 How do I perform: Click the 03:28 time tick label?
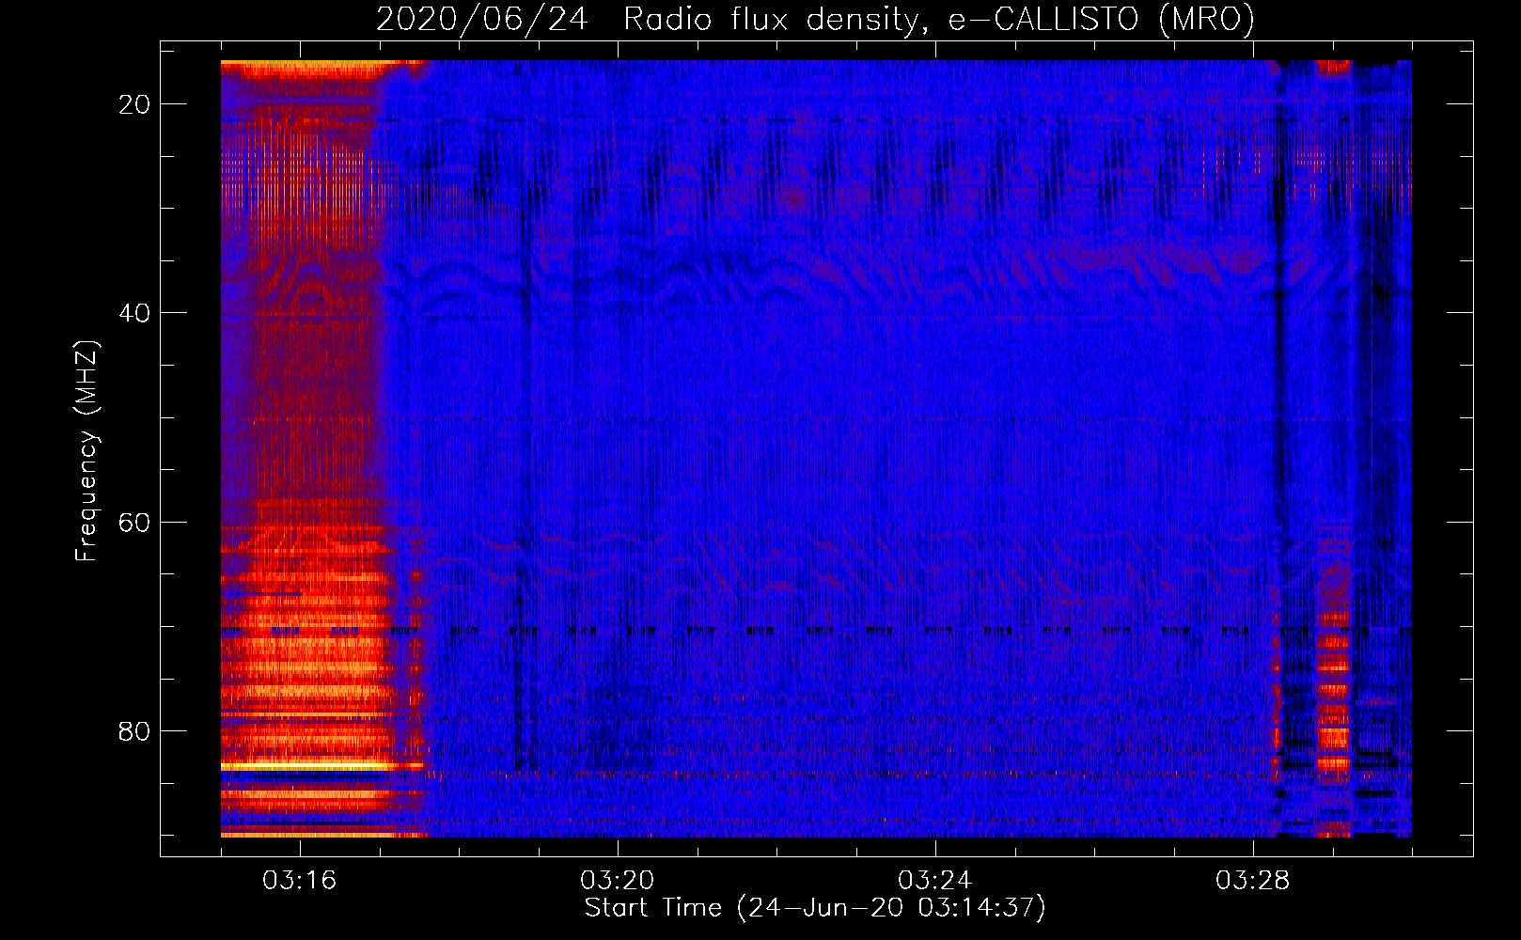point(1252,881)
